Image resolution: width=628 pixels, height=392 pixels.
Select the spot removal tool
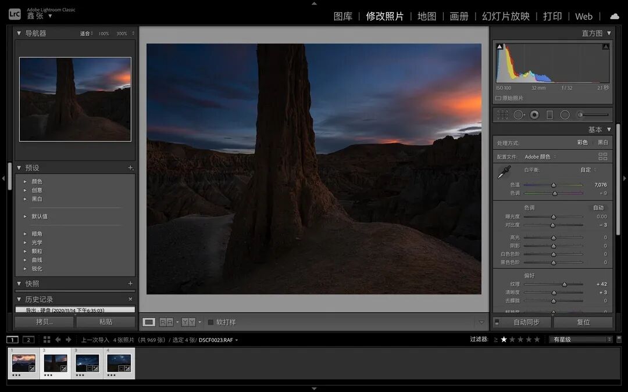519,115
